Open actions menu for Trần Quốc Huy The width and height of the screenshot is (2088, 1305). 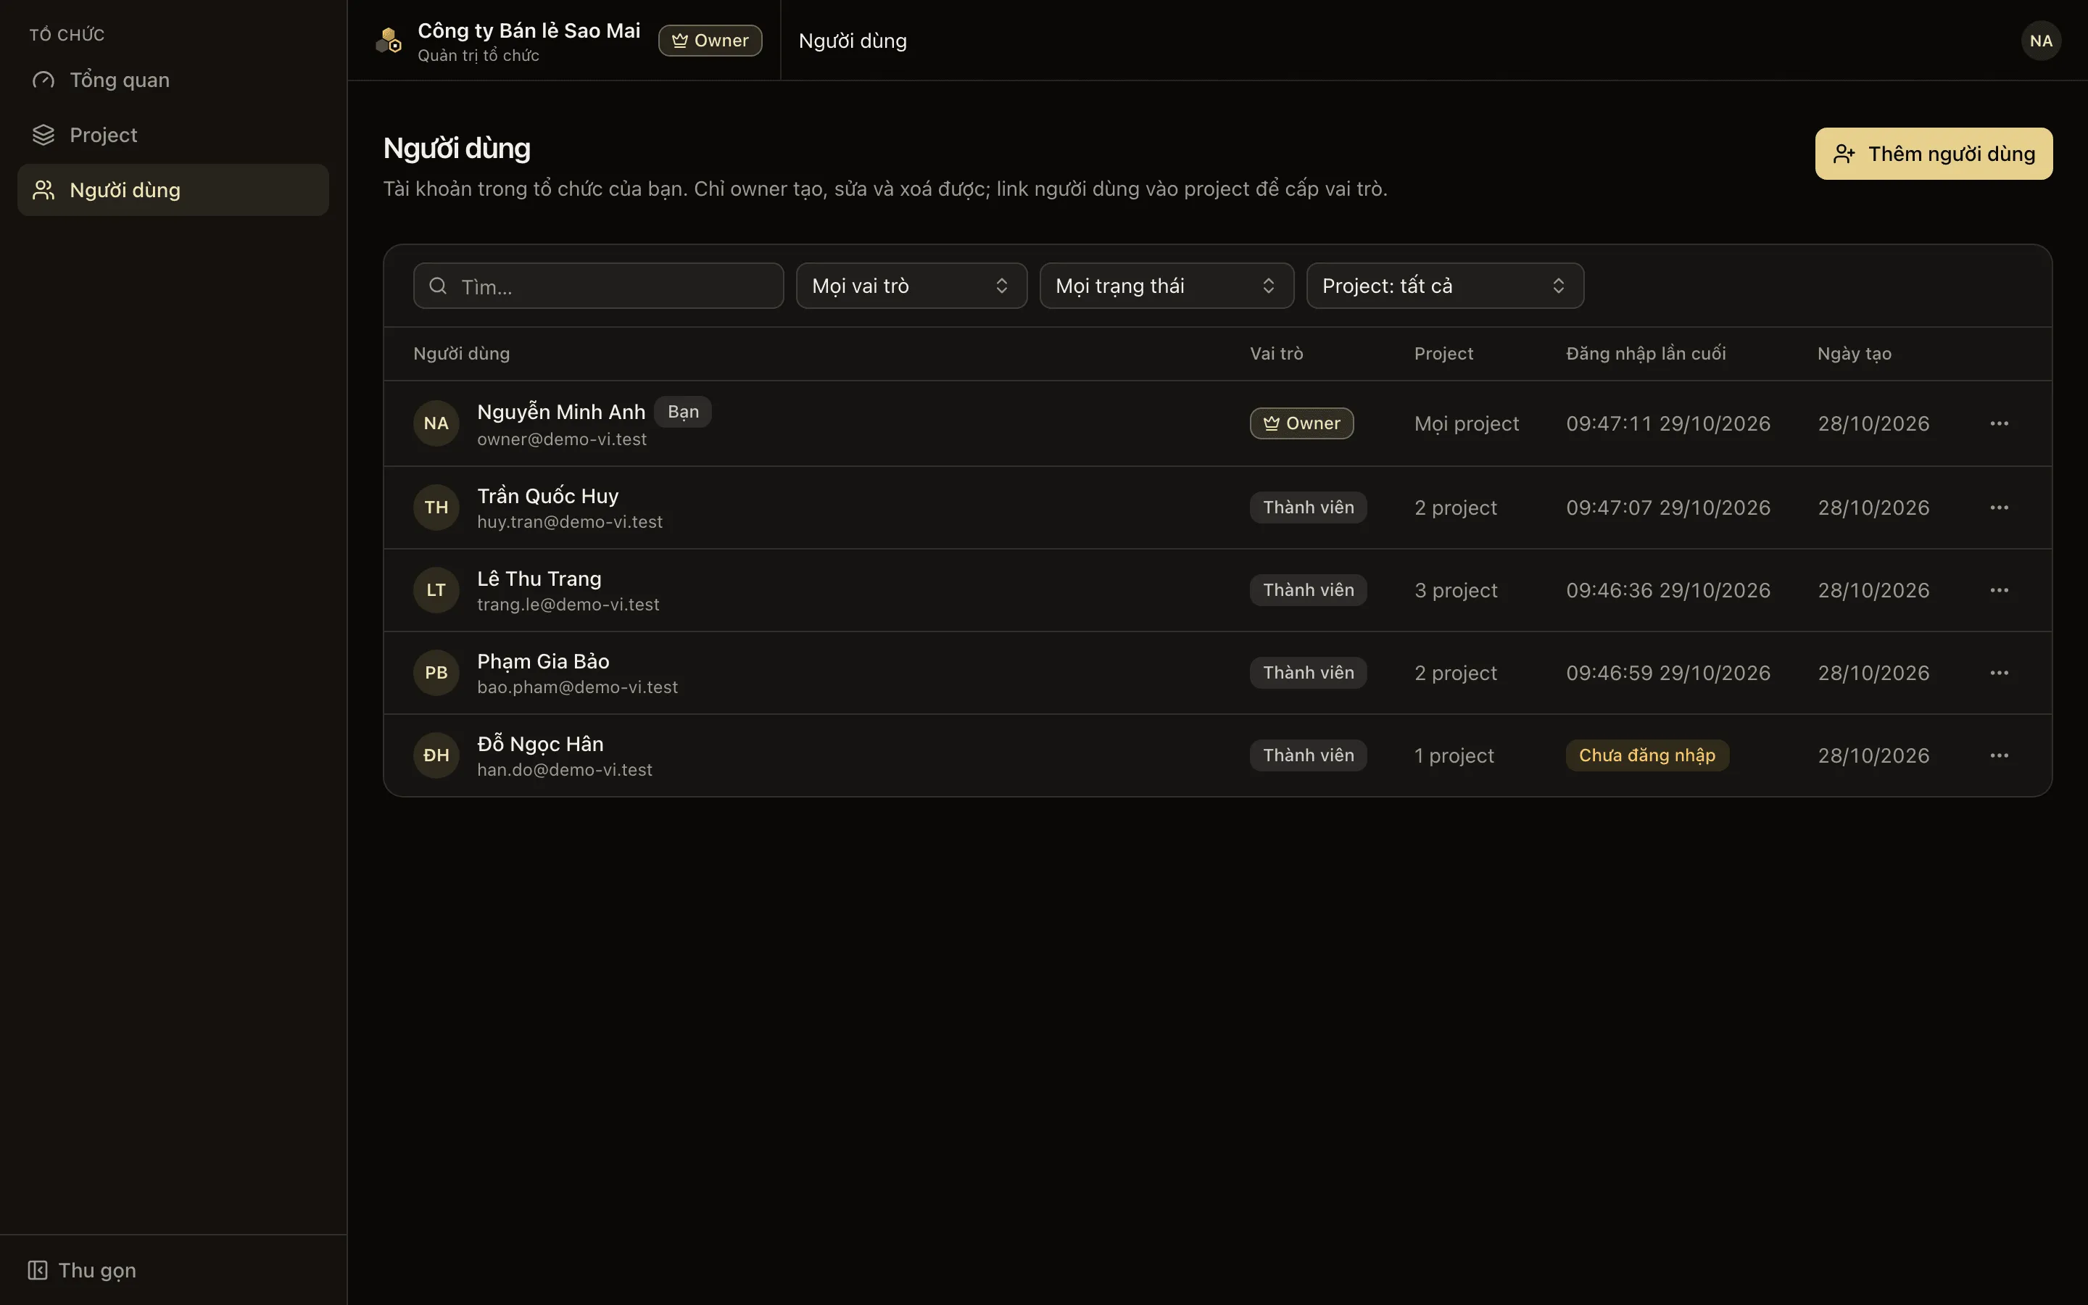(1999, 507)
